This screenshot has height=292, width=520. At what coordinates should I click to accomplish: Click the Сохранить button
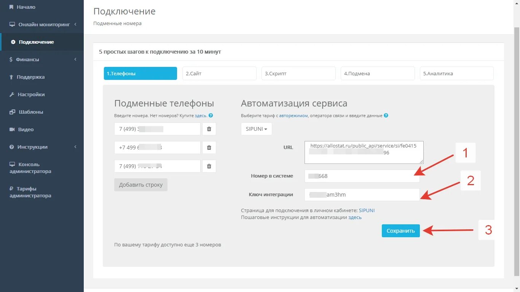(x=401, y=231)
